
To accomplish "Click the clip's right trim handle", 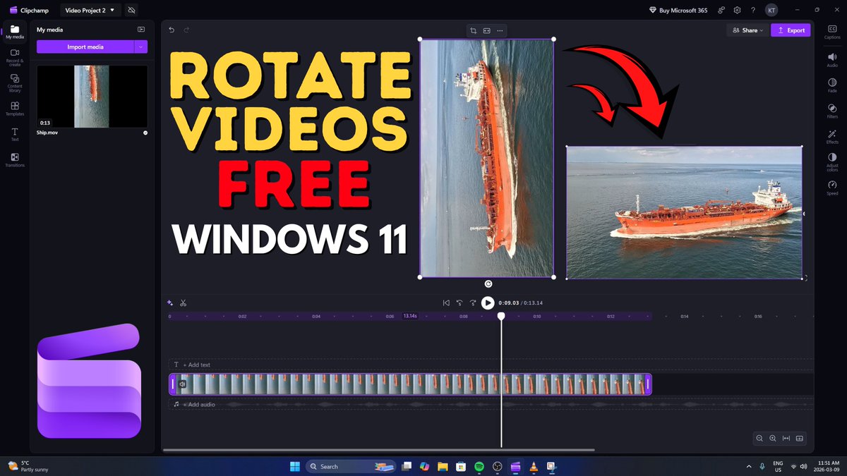I will coord(648,384).
